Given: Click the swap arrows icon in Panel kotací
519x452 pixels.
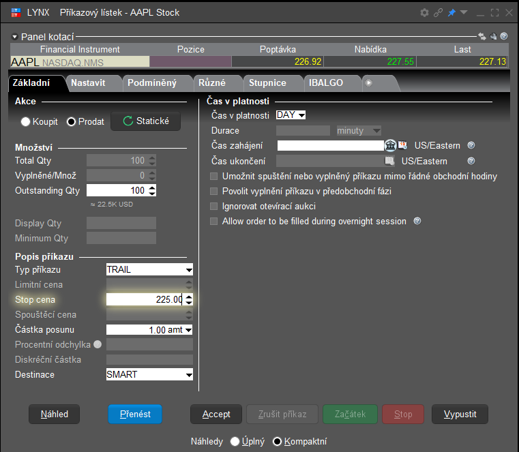Looking at the screenshot, I should (x=482, y=36).
